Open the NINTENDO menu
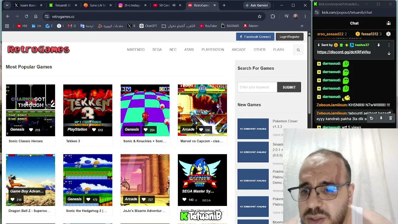Screen dimensions: 398x224 136,49
